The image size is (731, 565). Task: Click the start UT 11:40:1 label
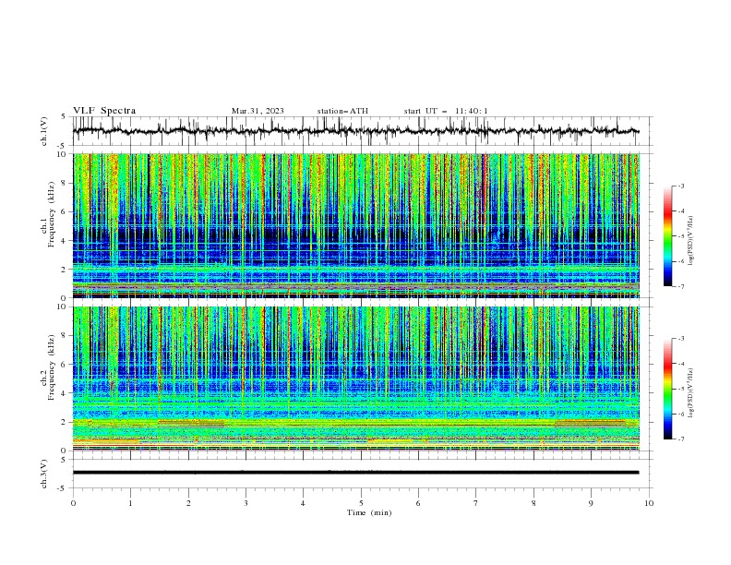click(x=446, y=111)
